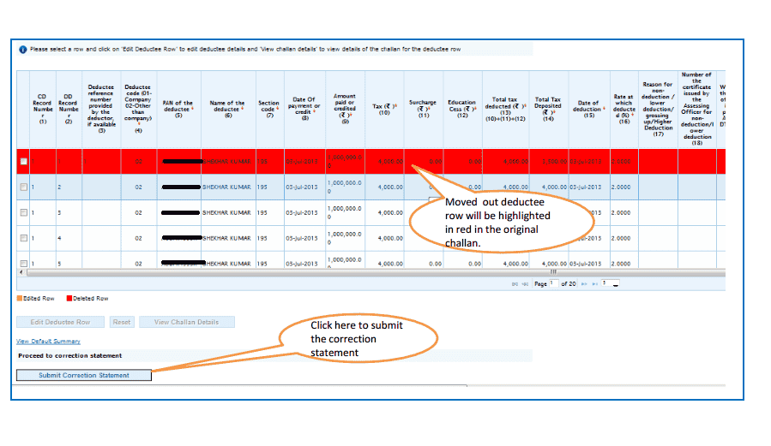This screenshot has width=771, height=446.
Task: Select checkbox for DD record number 4
Action: (24, 238)
